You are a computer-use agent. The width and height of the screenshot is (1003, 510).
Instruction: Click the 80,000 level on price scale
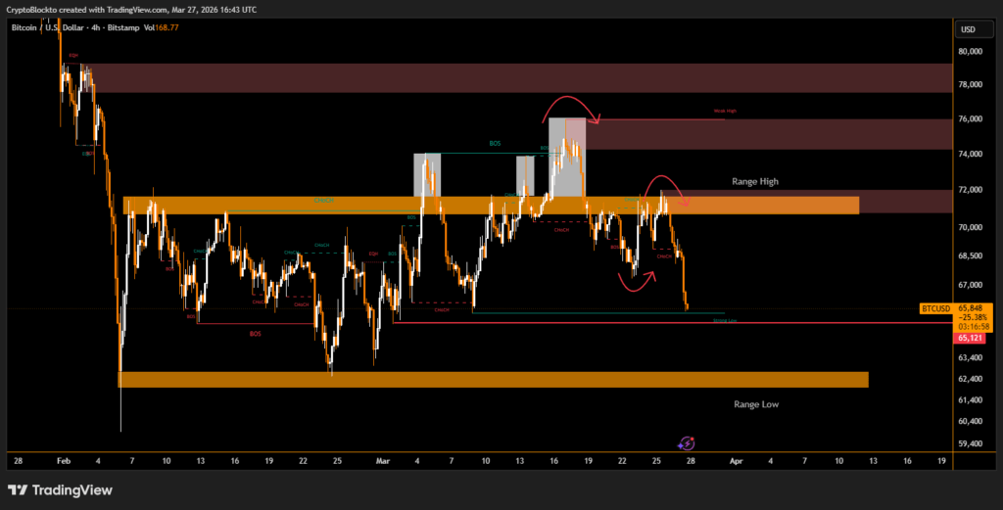pos(970,51)
